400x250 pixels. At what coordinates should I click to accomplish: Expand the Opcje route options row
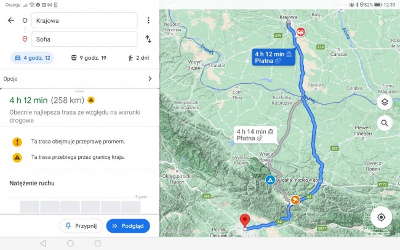tap(79, 79)
